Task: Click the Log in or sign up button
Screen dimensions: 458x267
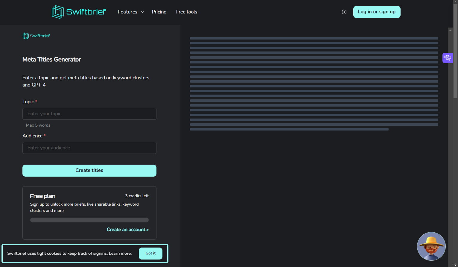Action: [377, 12]
